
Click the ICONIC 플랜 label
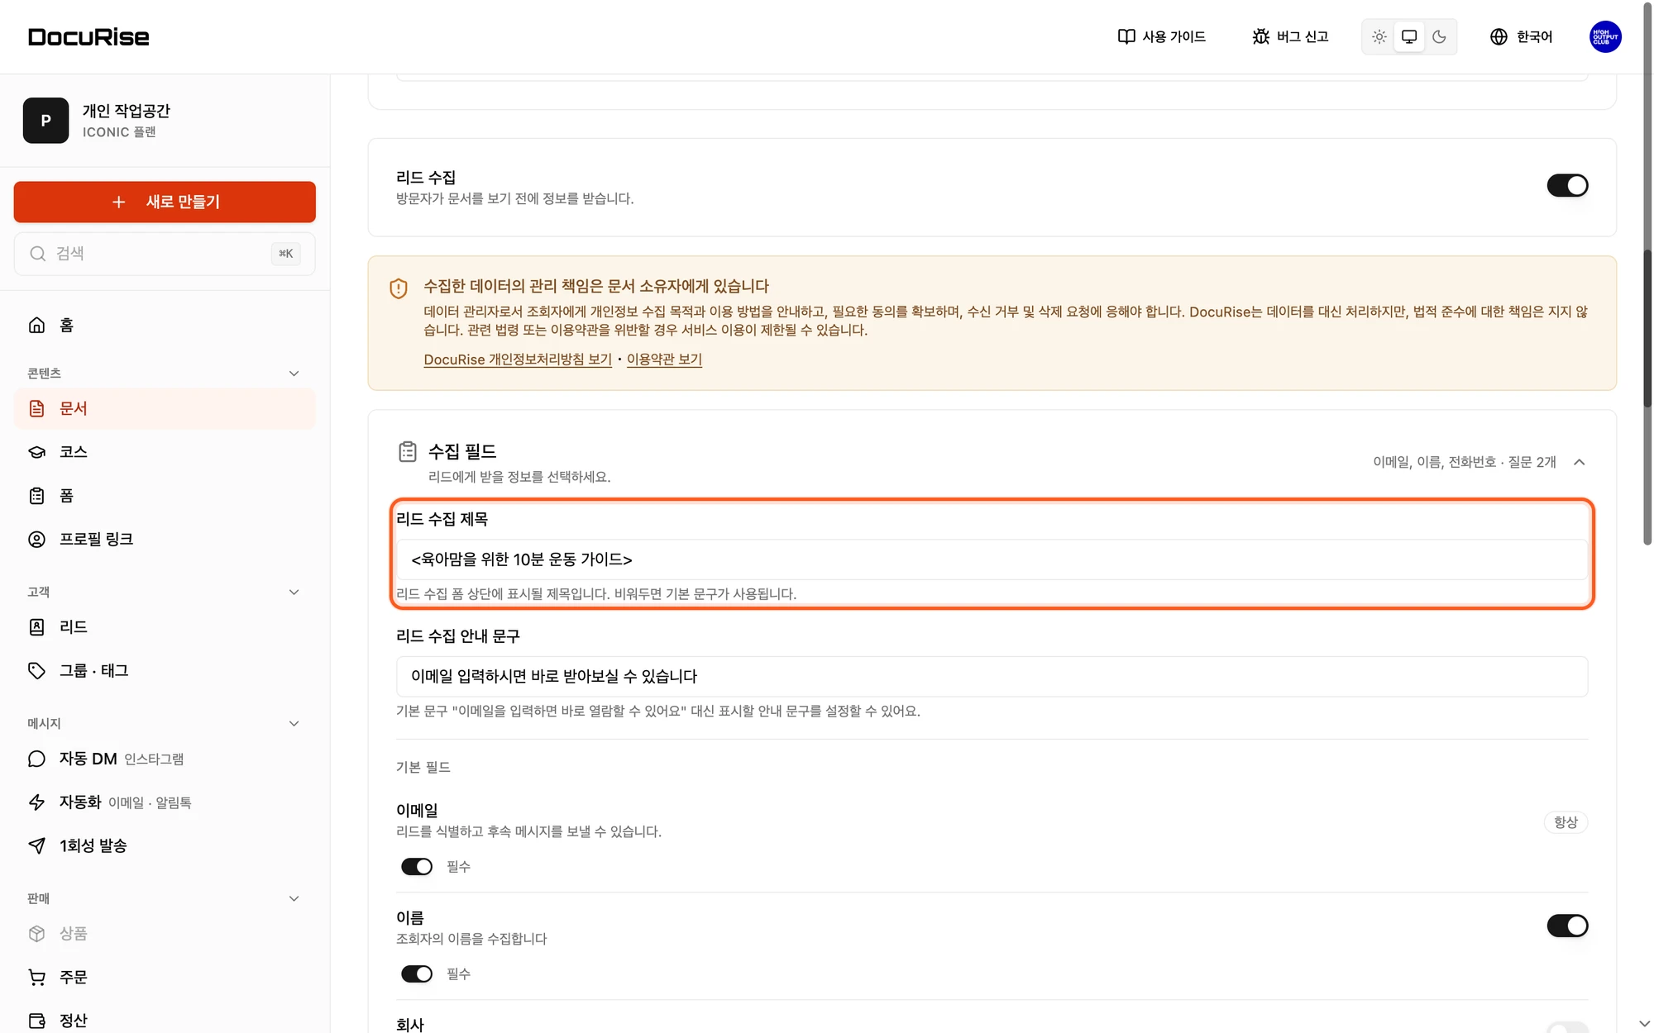[119, 132]
